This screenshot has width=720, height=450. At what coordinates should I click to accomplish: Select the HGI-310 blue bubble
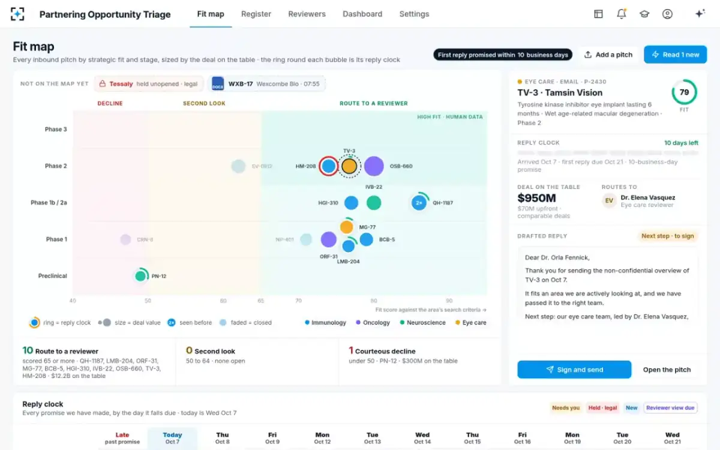(351, 203)
